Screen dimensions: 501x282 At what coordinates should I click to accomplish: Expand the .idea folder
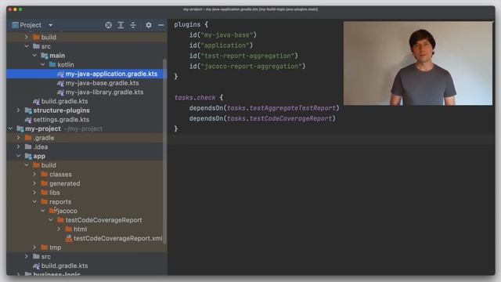tap(18, 146)
